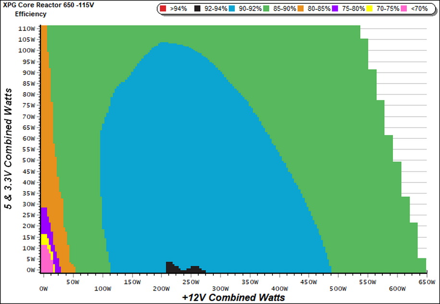Click the '30W' y-axis label
Screen dimensions: 440x304
29,204
